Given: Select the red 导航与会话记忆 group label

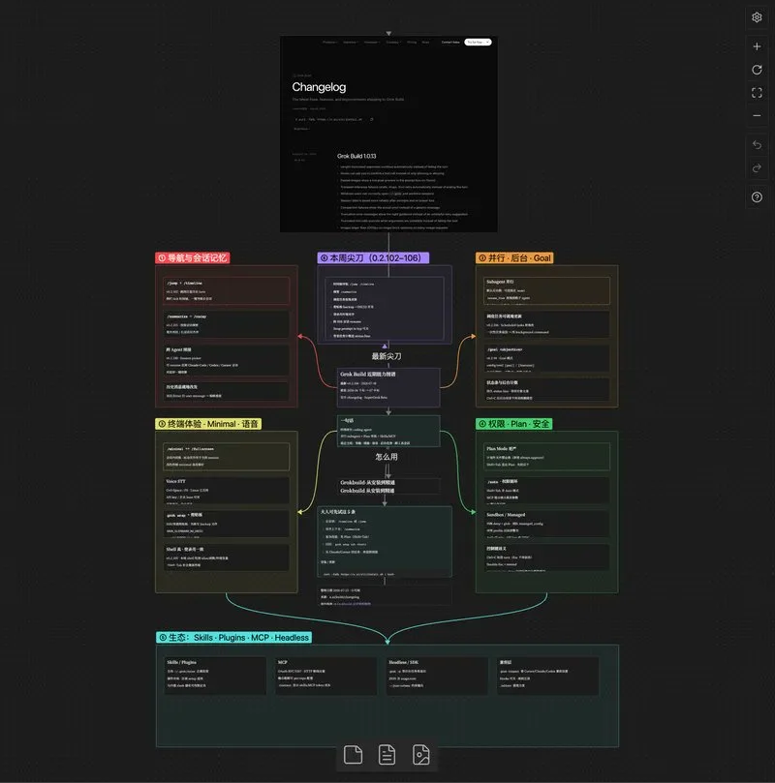Looking at the screenshot, I should pos(193,257).
